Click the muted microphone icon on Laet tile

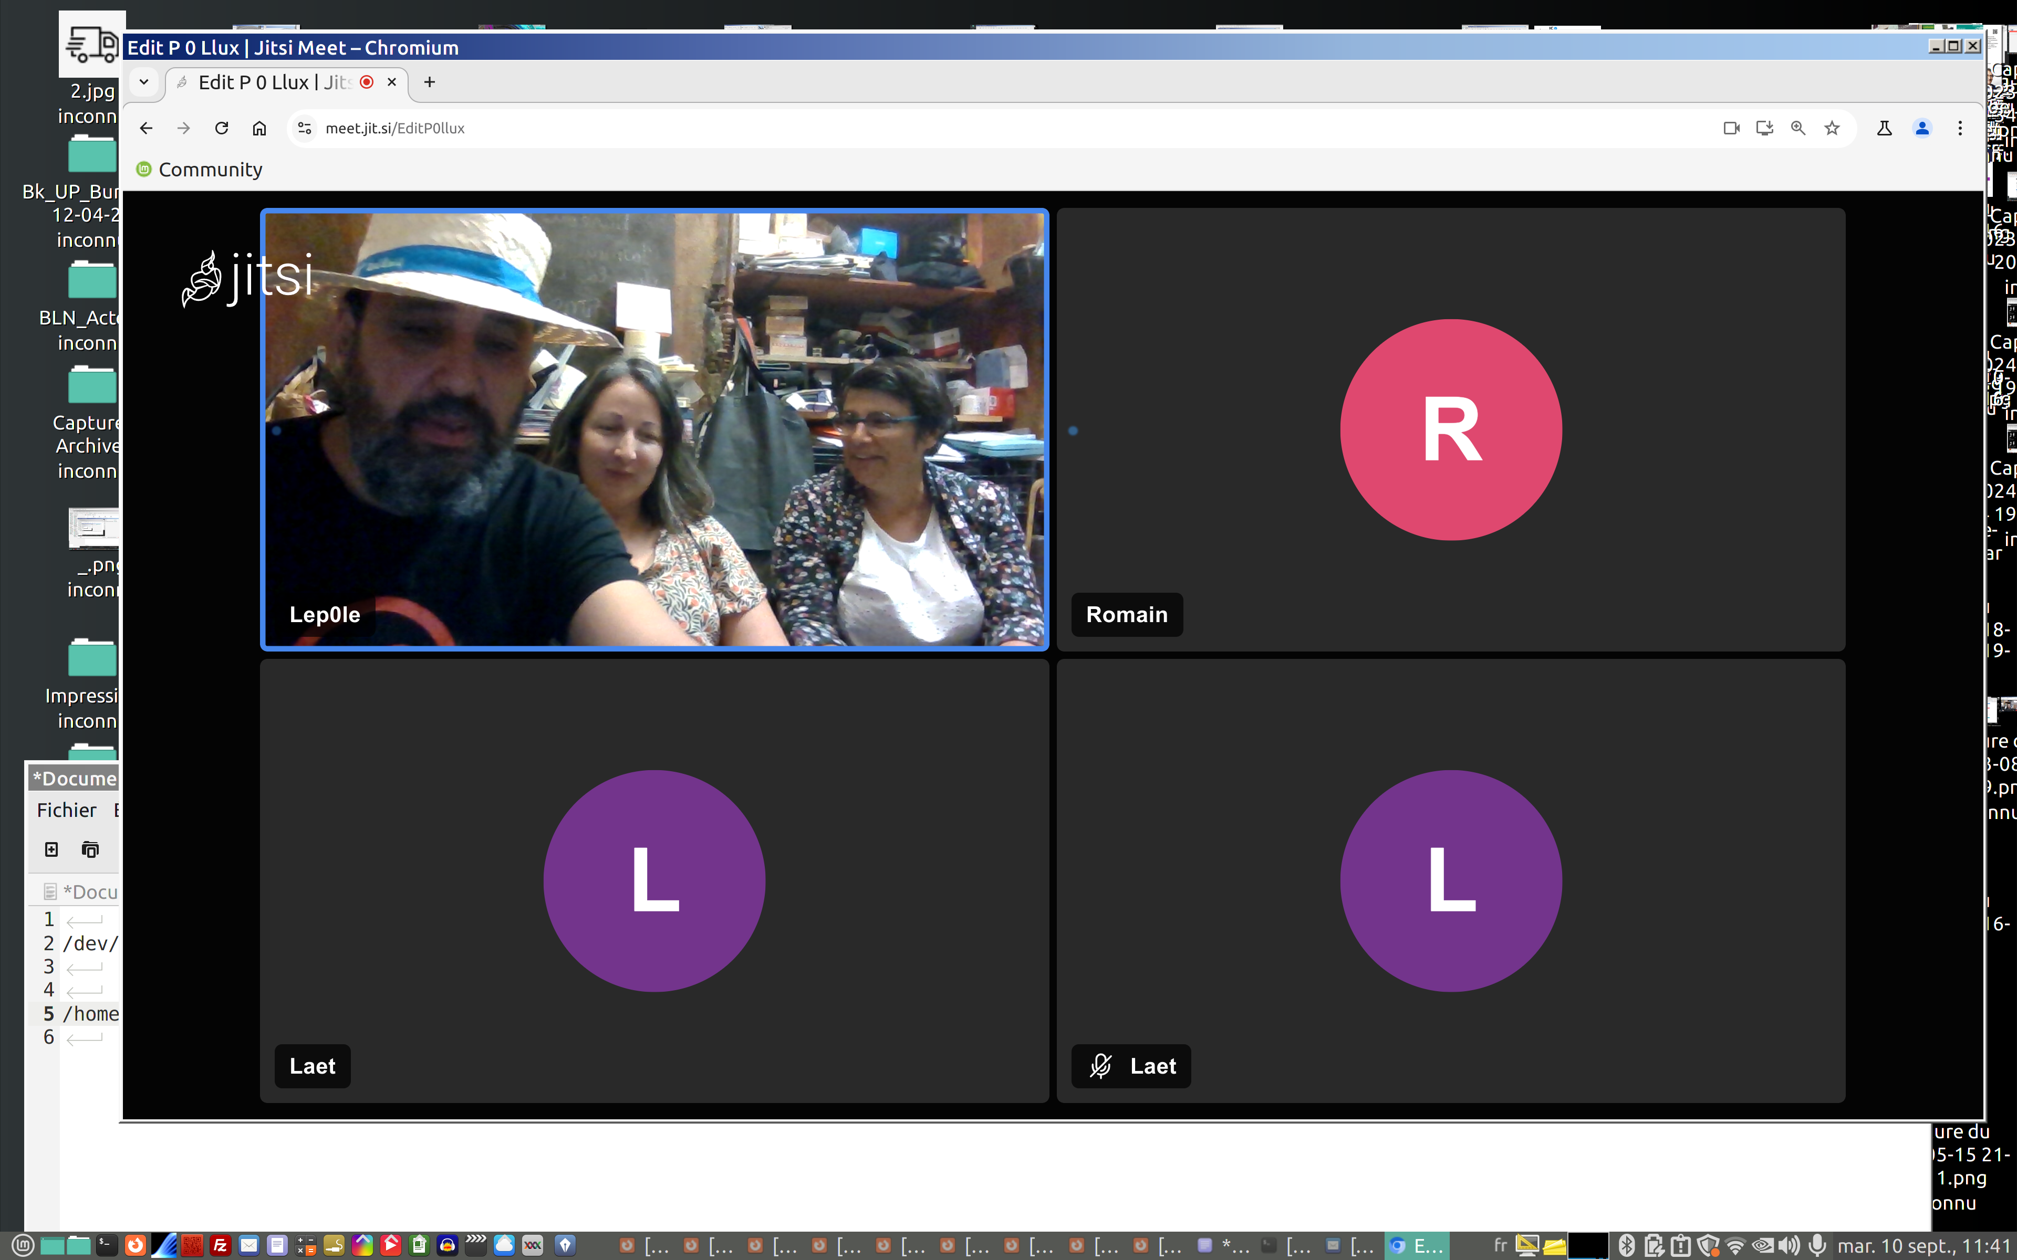tap(1101, 1066)
